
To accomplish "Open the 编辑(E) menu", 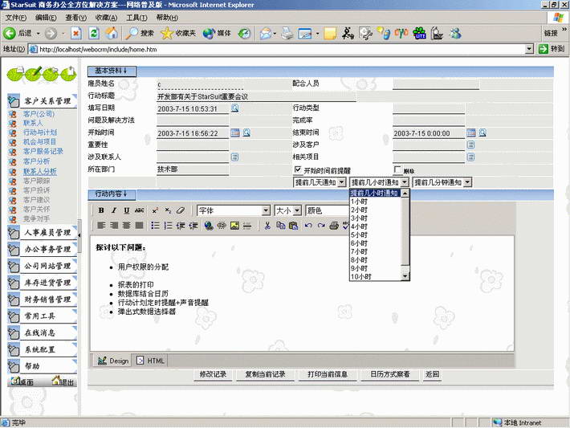I will [x=46, y=18].
